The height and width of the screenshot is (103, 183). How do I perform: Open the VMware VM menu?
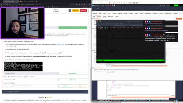click(x=101, y=3)
